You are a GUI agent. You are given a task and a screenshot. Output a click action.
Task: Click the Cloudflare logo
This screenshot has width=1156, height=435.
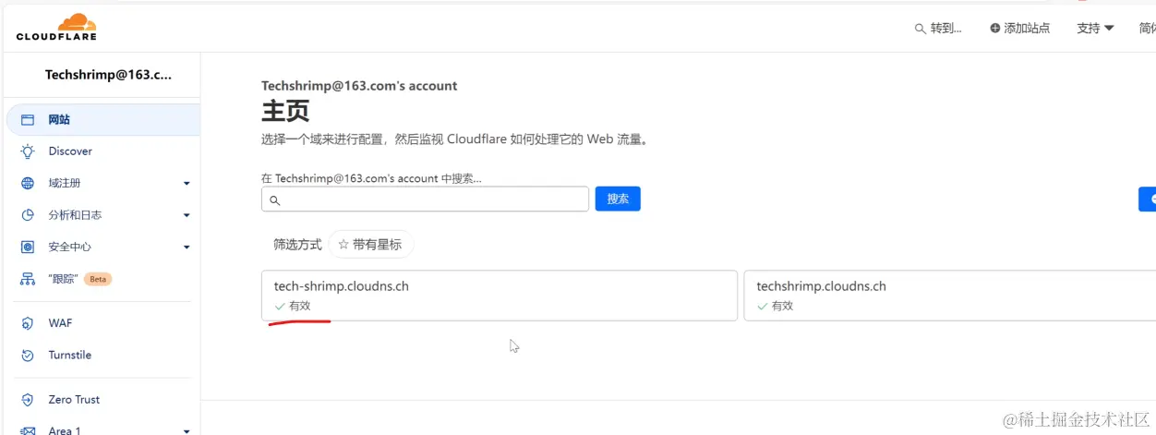pyautogui.click(x=56, y=27)
